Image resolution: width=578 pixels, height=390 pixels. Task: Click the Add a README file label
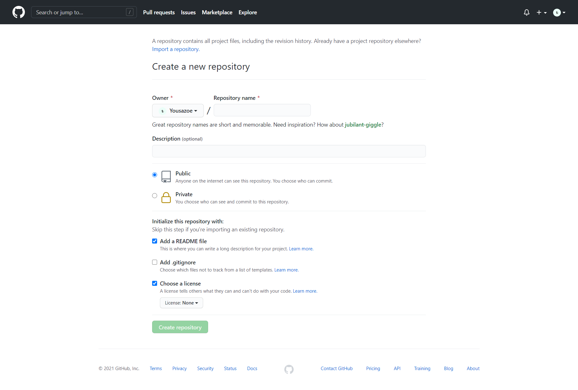point(183,241)
